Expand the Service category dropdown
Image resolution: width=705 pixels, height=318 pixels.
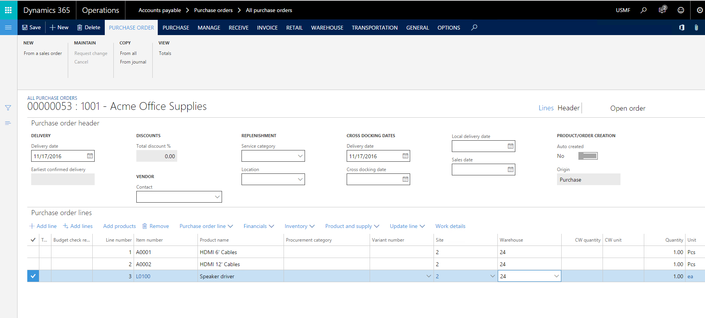300,156
